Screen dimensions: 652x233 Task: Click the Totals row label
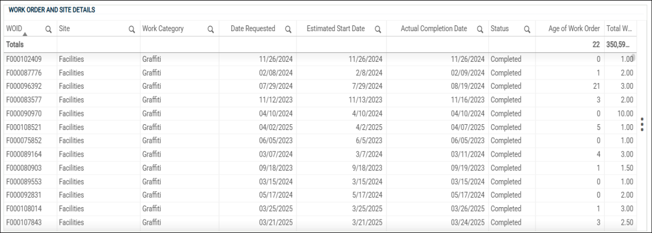tap(15, 45)
